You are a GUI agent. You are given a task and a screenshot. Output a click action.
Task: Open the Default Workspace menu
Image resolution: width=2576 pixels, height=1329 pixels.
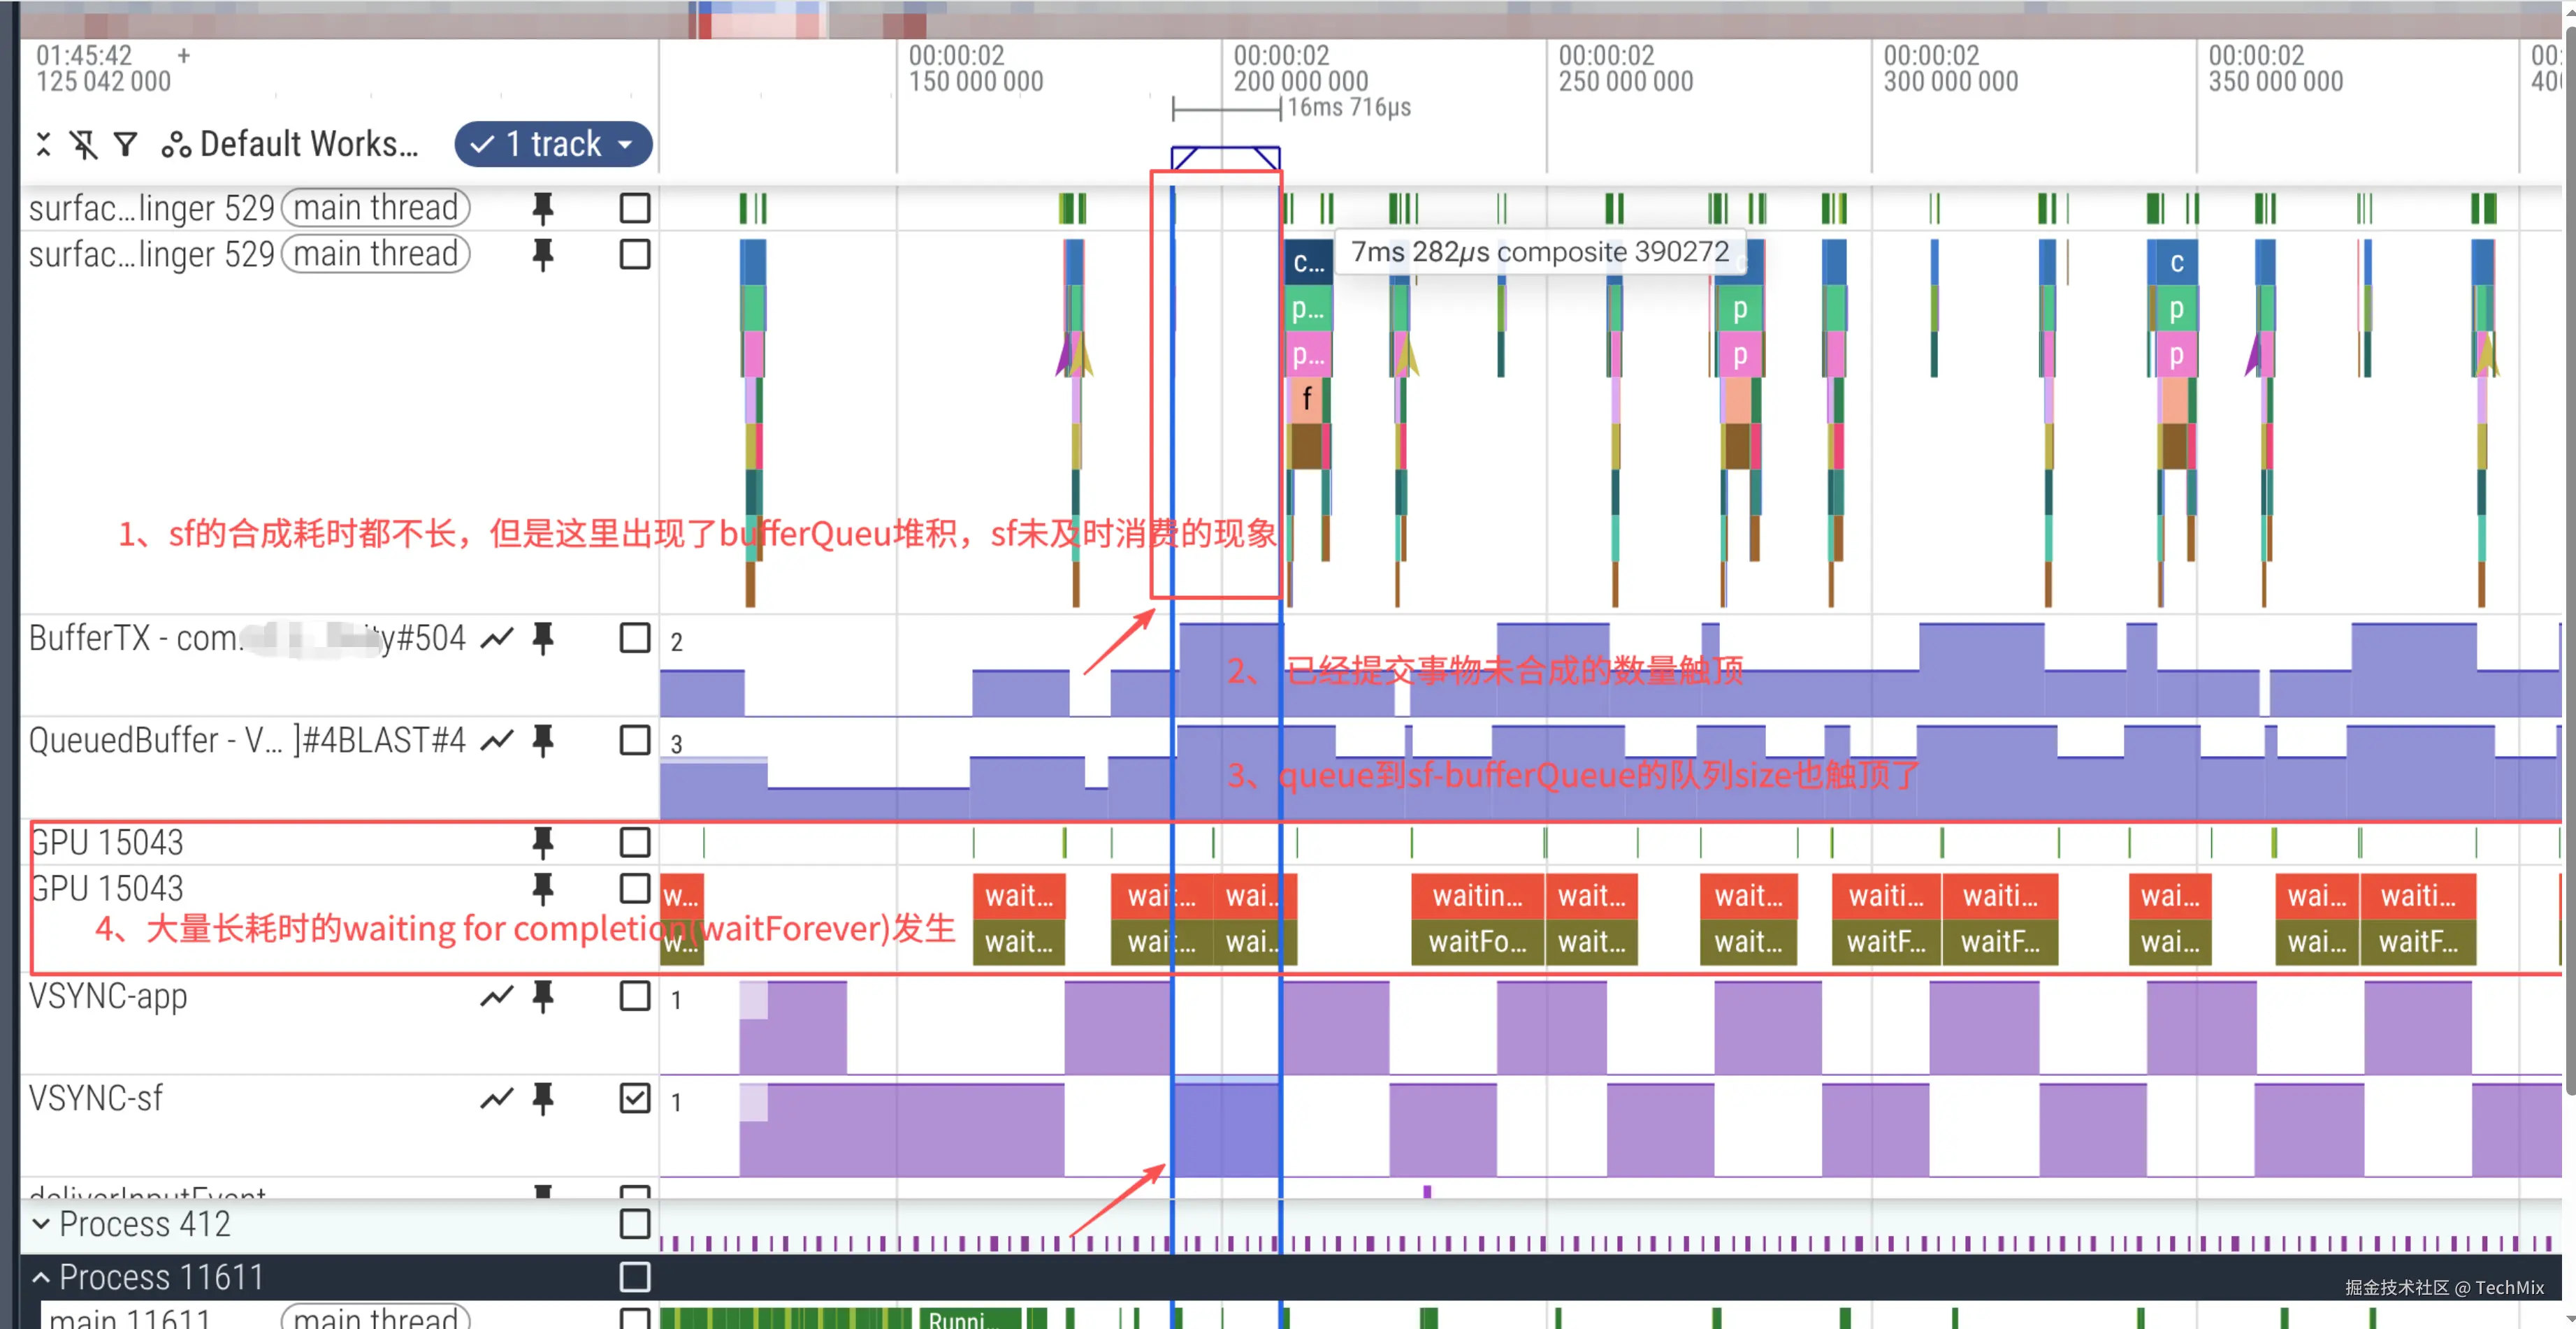point(290,144)
